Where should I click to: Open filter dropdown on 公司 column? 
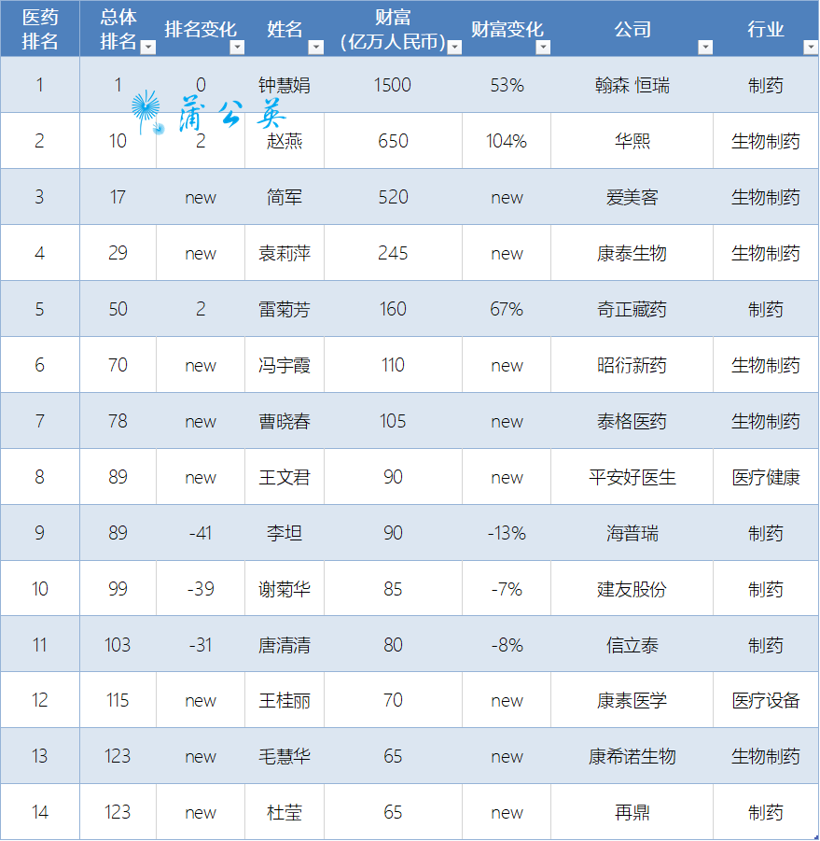tap(705, 48)
